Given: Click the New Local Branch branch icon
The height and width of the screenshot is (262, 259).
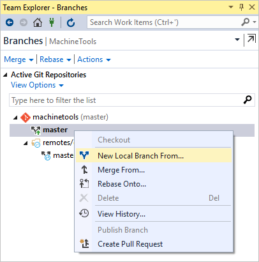Looking at the screenshot, I should point(84,155).
